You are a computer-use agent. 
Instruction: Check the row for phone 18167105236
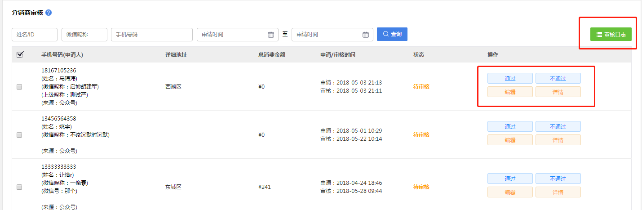pyautogui.click(x=19, y=87)
